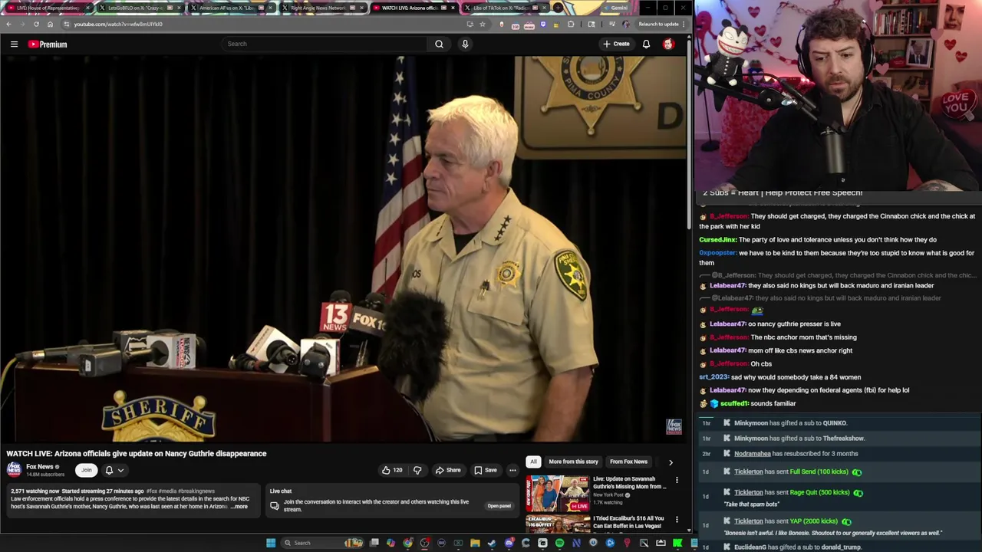Image resolution: width=982 pixels, height=552 pixels.
Task: Dislike the video with thumbs down
Action: click(417, 470)
